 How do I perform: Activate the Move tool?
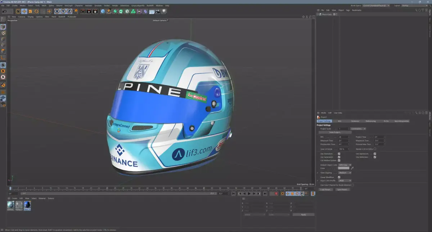24,11
